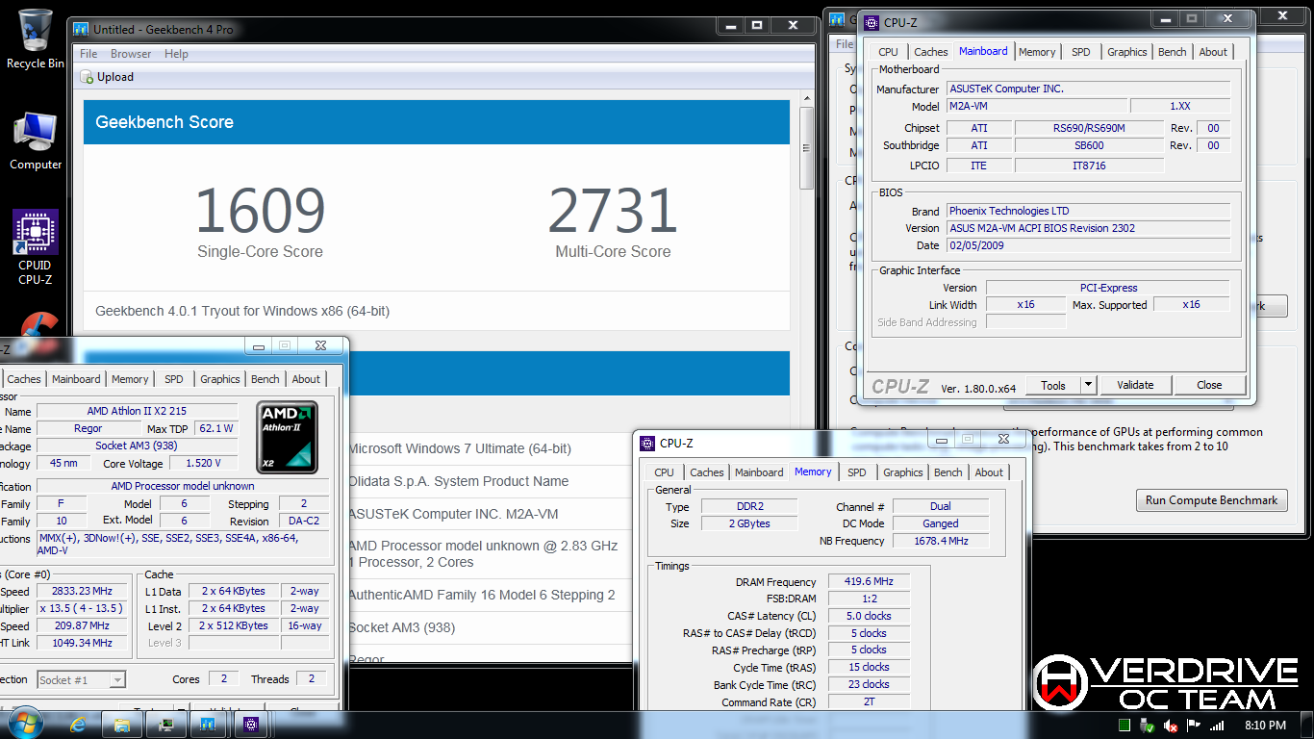Click the 8:10 PM taskbar clock
1314x739 pixels.
tap(1265, 726)
